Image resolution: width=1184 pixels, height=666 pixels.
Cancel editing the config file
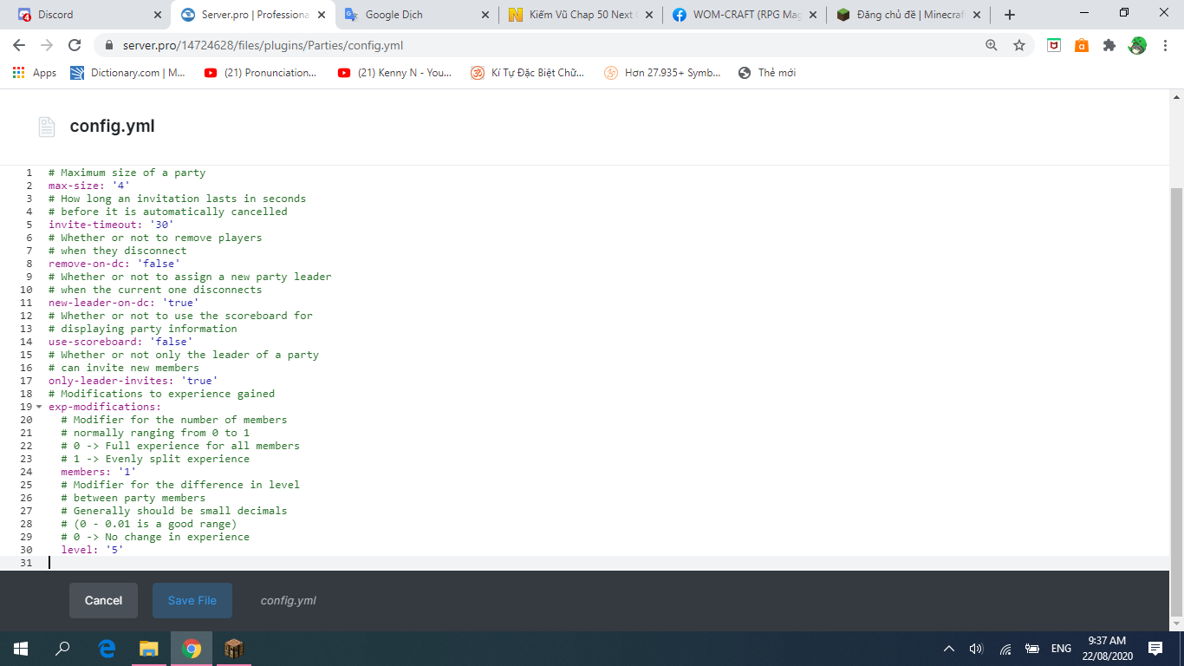point(103,600)
